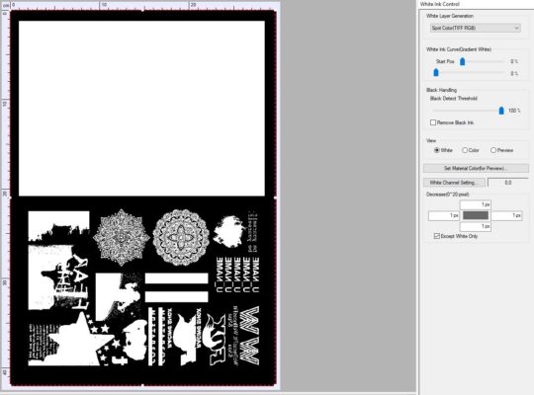
Task: Click the right Decrease pixel field
Action: click(506, 215)
